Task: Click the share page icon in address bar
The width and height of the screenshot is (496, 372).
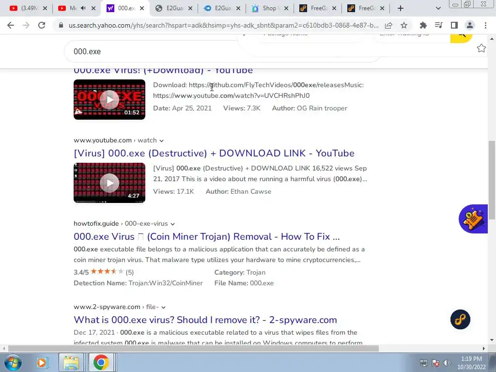Action: pos(388,25)
